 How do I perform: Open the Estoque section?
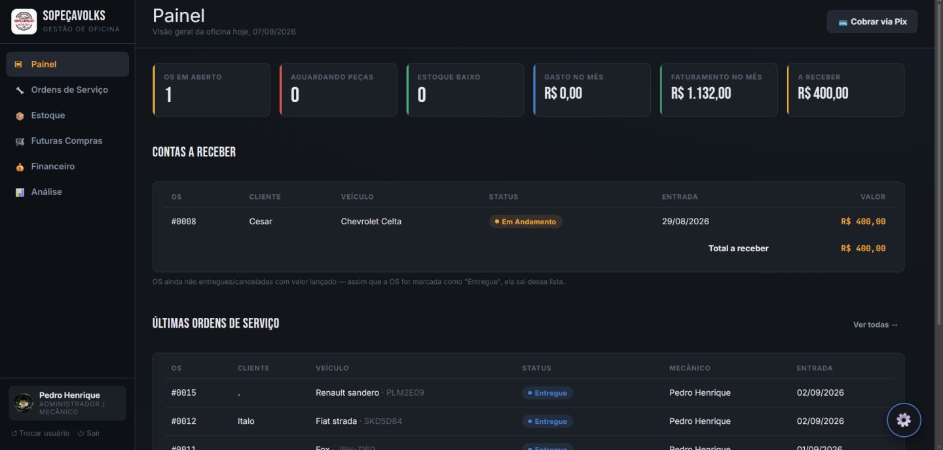(67, 115)
